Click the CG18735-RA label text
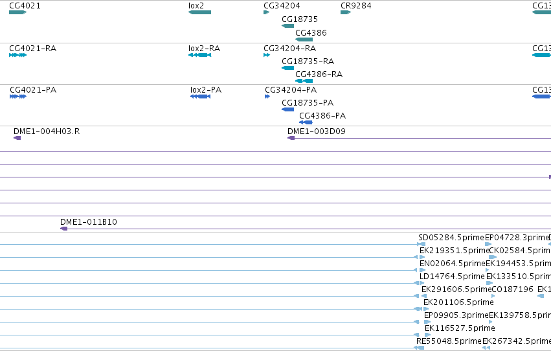This screenshot has width=551, height=351. pos(308,61)
